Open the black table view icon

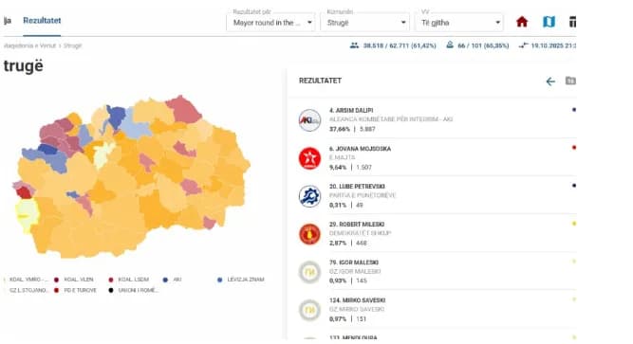point(572,22)
